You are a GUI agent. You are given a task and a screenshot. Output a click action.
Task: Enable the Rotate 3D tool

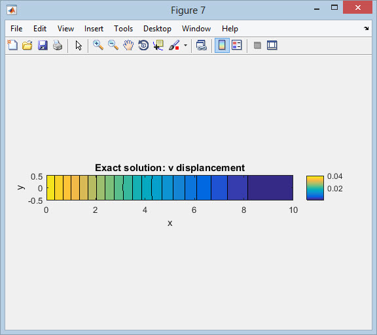(143, 45)
